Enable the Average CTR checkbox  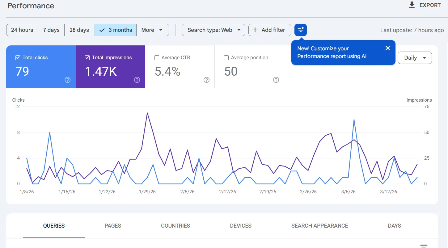pos(157,58)
